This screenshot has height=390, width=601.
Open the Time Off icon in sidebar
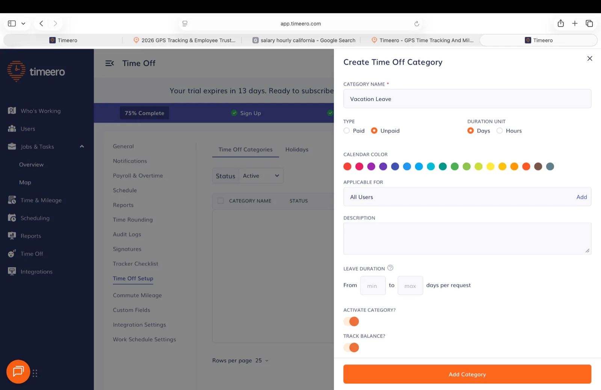(12, 254)
